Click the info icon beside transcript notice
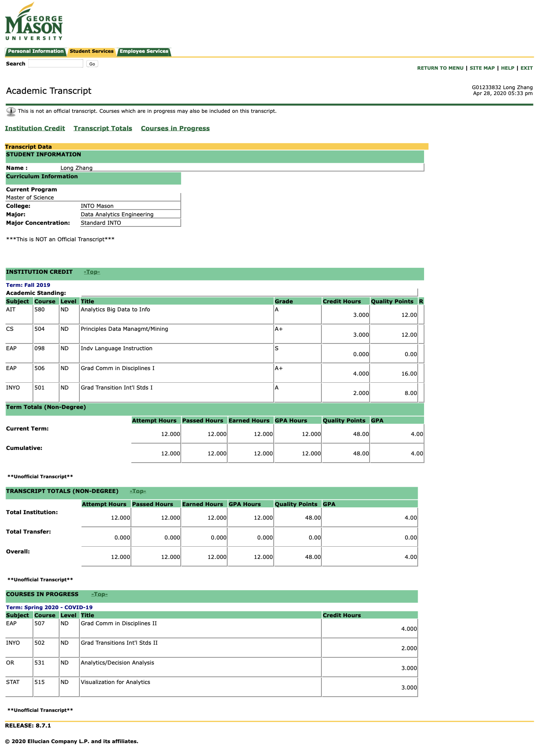This screenshot has height=752, width=544. click(11, 112)
